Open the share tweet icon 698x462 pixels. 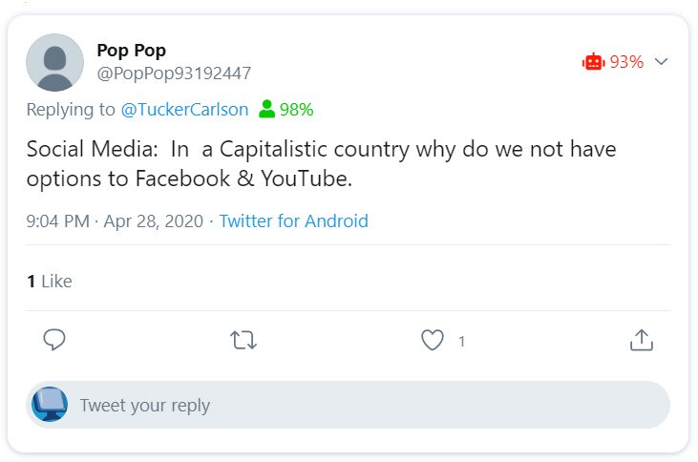[641, 340]
